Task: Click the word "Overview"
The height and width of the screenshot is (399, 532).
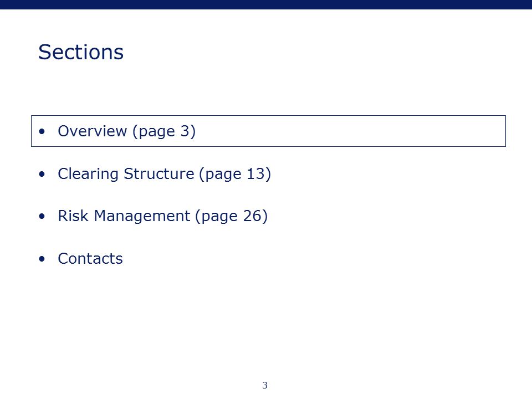Action: [x=93, y=131]
